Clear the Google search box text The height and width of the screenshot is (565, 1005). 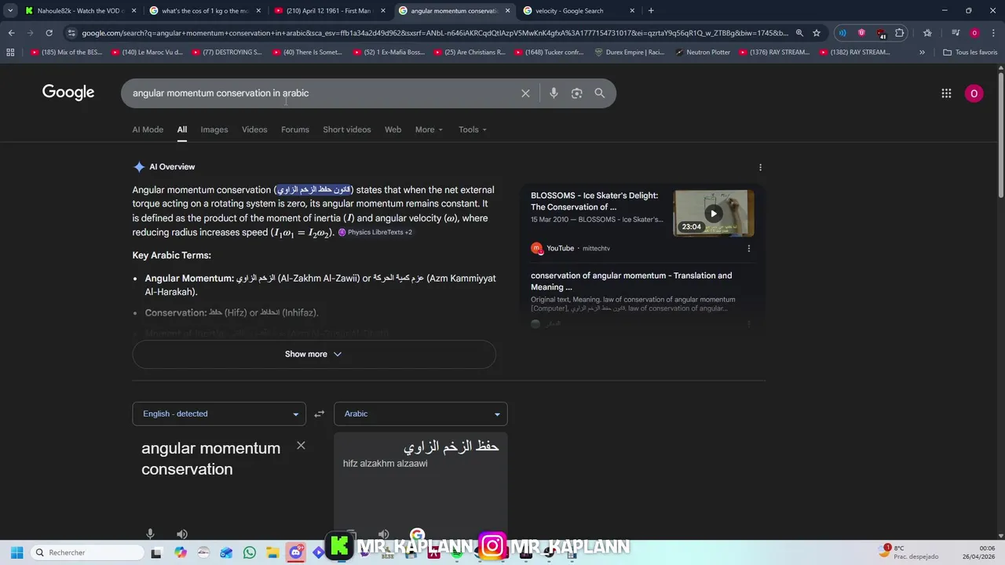[x=525, y=93]
